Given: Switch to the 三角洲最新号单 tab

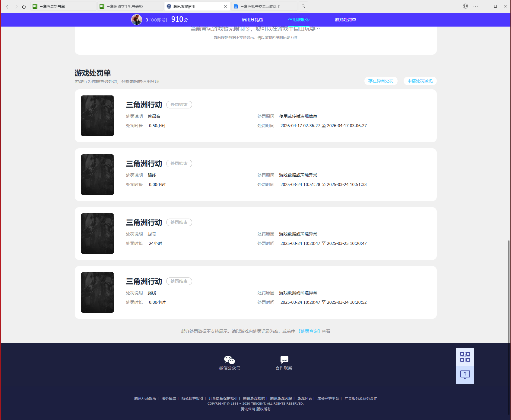Looking at the screenshot, I should 63,6.
